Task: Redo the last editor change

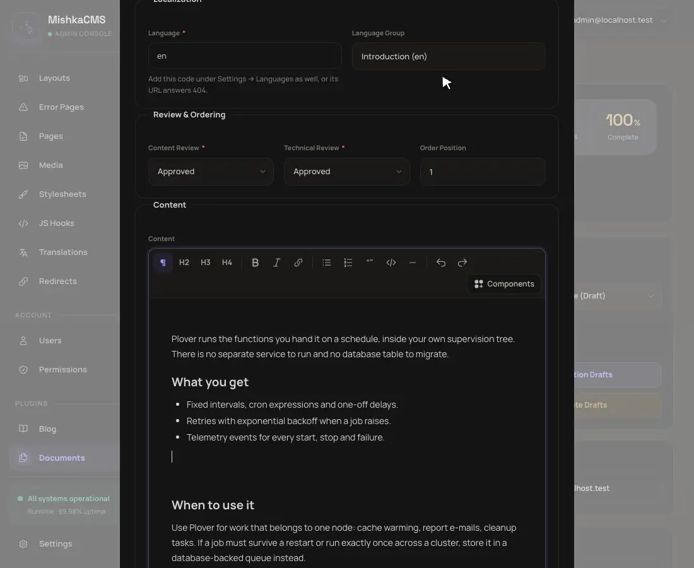Action: coord(462,263)
